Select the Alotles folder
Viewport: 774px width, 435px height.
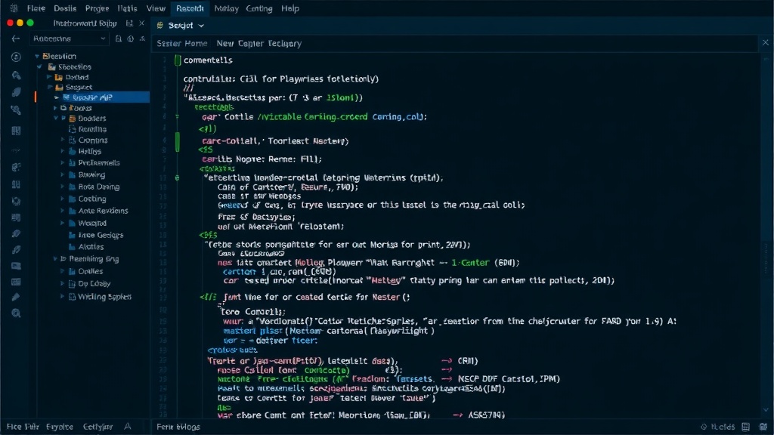click(x=91, y=247)
